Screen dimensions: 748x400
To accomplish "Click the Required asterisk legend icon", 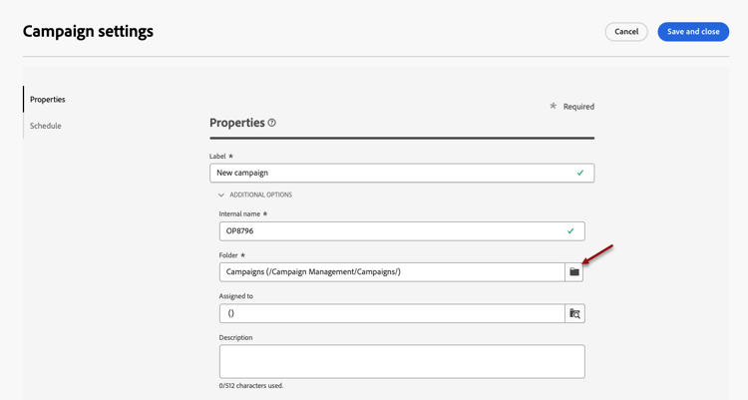I will (554, 106).
